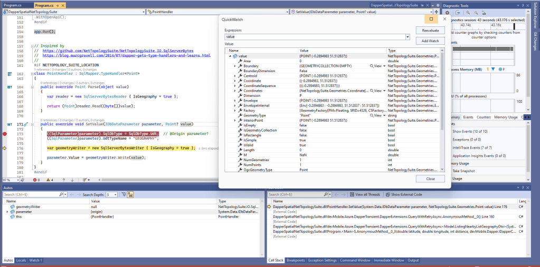The image size is (540, 267).
Task: Open the Search Depth dropdown in Autos
Action: point(116,194)
